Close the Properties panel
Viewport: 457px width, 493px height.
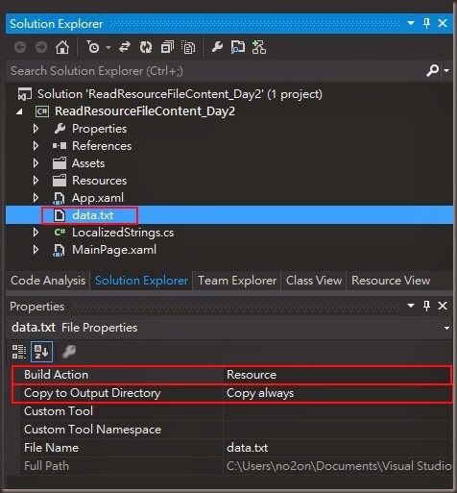pos(443,306)
